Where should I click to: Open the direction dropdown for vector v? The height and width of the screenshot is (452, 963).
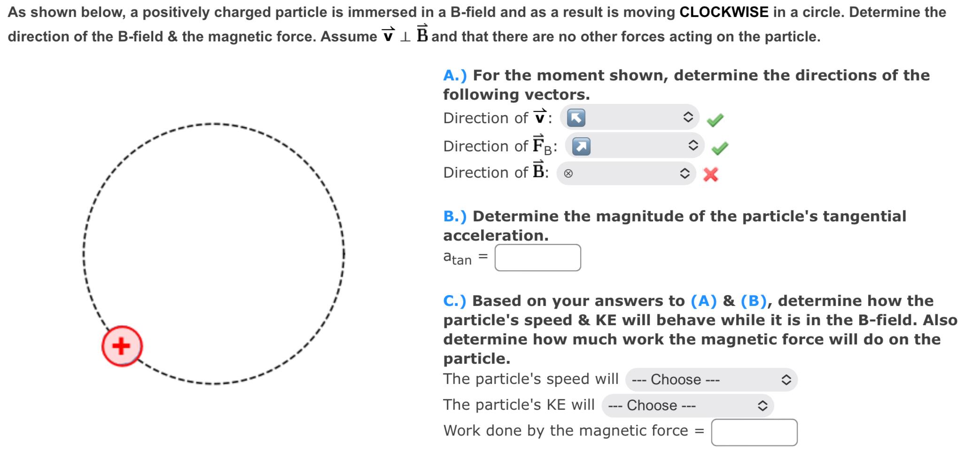pos(629,117)
